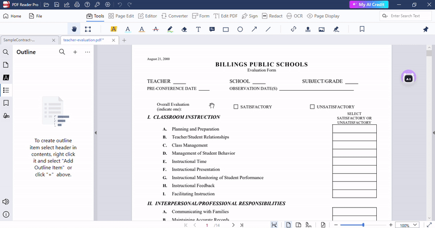This screenshot has width=435, height=228.
Task: Print the document using the printer icon
Action: pos(77,5)
